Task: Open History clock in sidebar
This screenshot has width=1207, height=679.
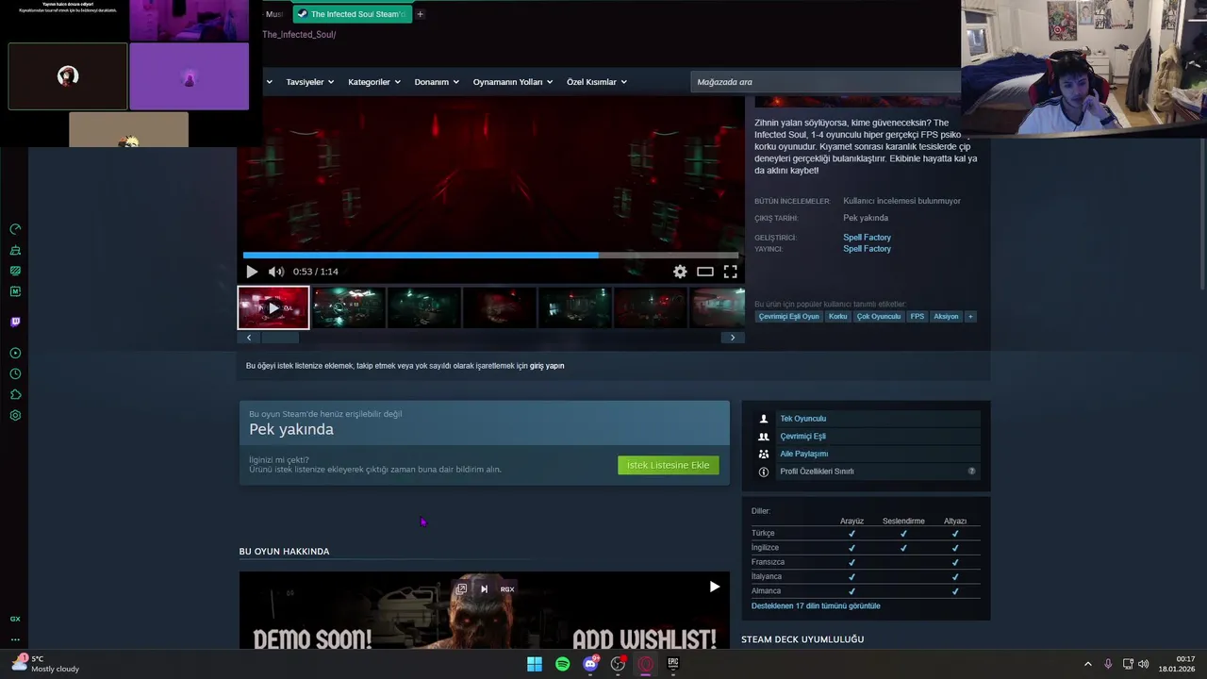Action: pyautogui.click(x=15, y=373)
